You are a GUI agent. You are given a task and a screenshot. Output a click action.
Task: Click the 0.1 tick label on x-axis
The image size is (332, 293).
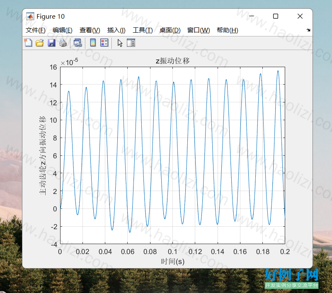172,252
